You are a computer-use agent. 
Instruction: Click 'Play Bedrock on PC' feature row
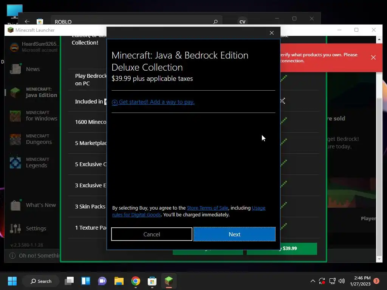[91, 80]
